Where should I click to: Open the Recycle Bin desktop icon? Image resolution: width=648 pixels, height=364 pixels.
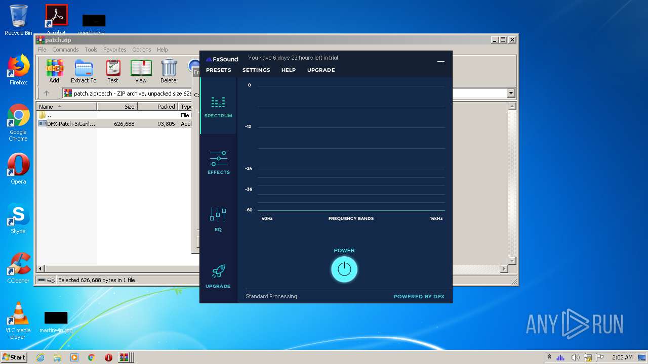[18, 20]
